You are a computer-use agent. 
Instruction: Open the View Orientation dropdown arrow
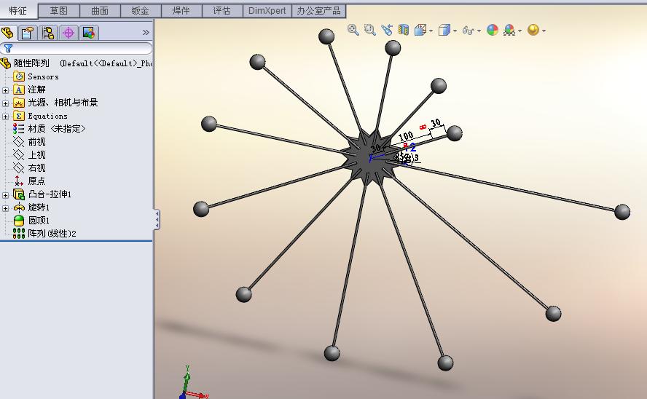click(431, 31)
